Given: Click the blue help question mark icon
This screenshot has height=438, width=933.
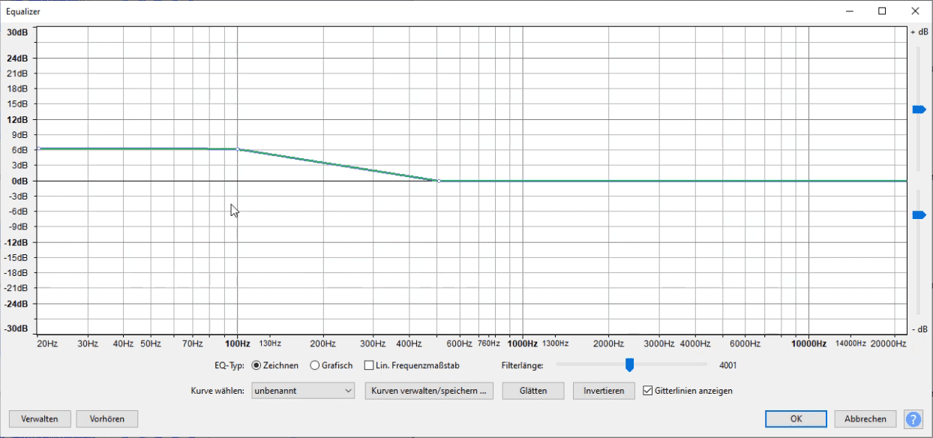Looking at the screenshot, I should click(913, 419).
